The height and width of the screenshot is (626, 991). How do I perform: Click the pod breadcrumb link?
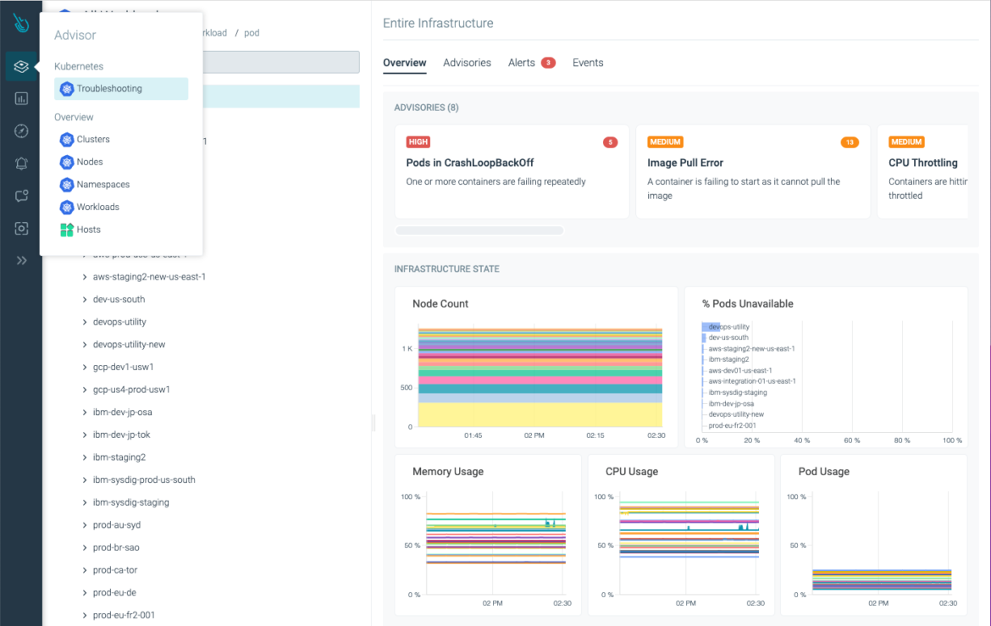pyautogui.click(x=252, y=33)
